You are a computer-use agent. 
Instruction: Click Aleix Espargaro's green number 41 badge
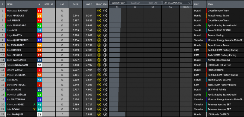click(39, 26)
